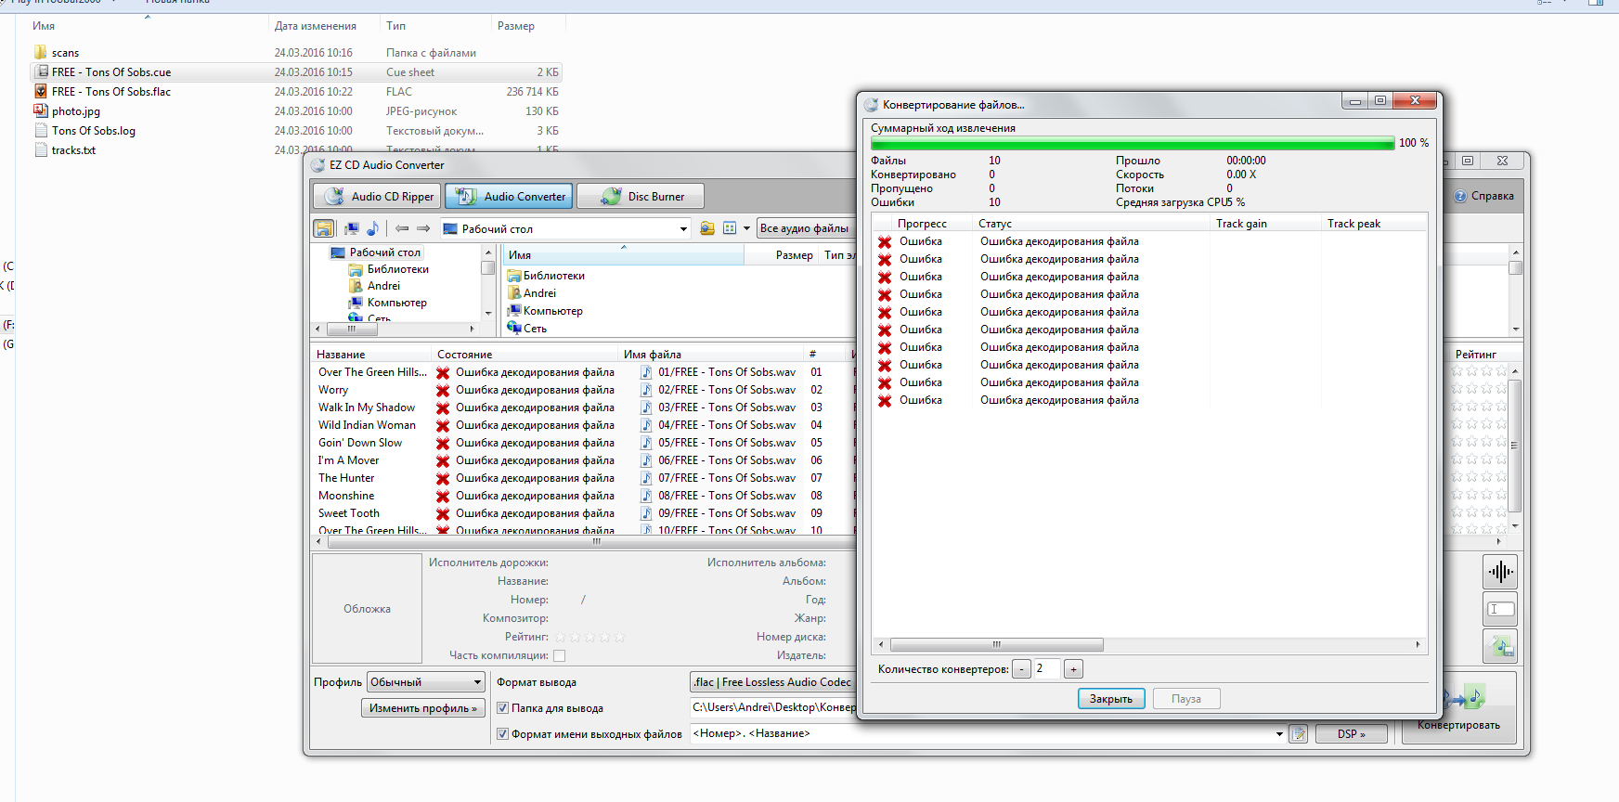The height and width of the screenshot is (802, 1619).
Task: Click the filename format edit icon
Action: pyautogui.click(x=1299, y=734)
